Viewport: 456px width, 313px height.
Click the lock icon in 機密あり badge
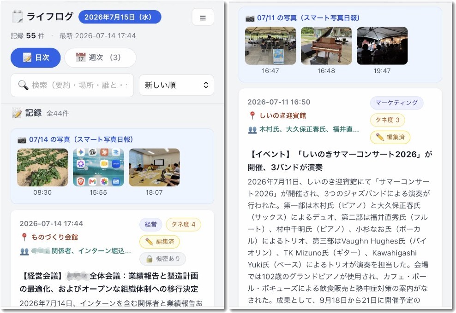[149, 259]
